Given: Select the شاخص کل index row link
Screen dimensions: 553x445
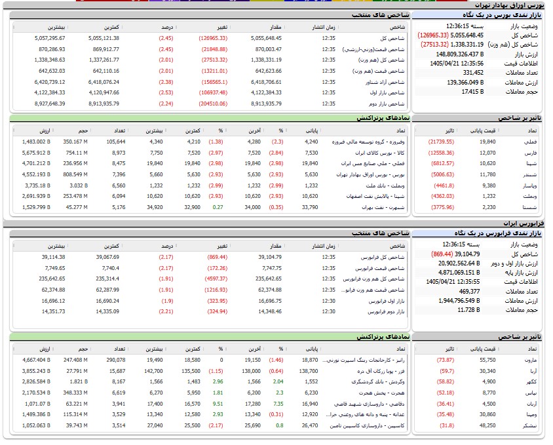Looking at the screenshot, I should 392,38.
